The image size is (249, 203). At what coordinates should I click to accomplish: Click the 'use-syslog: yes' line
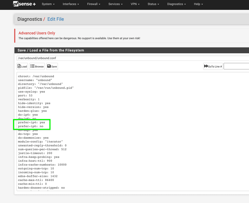click(31, 92)
